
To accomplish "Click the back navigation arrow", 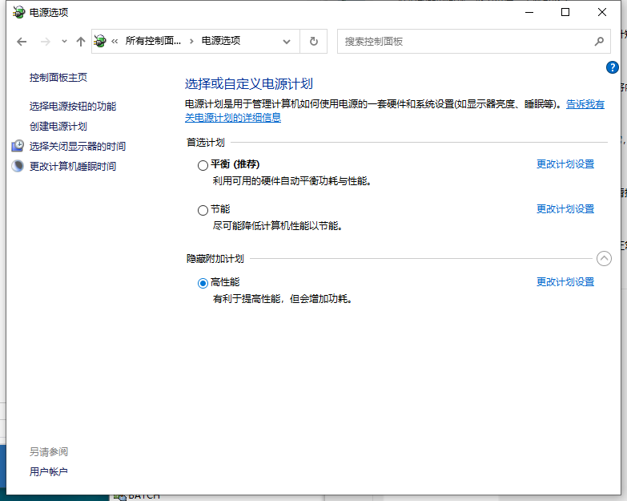I will pyautogui.click(x=22, y=41).
